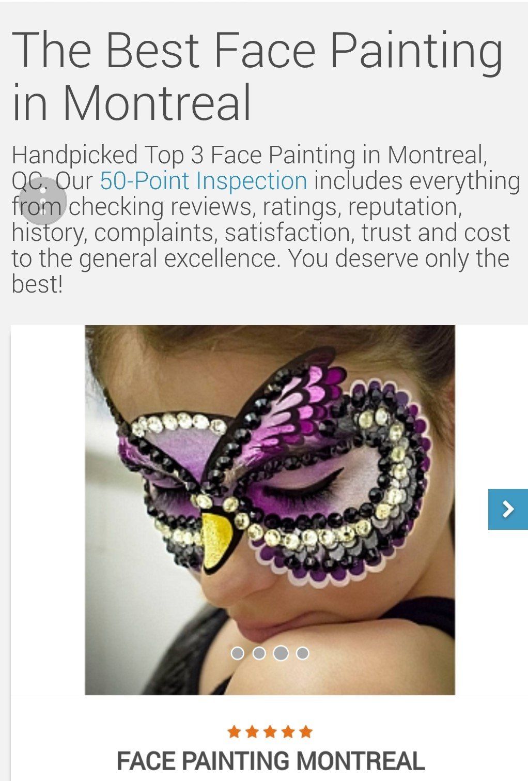Click the word 'best!' ending the description
The image size is (528, 781).
37,284
